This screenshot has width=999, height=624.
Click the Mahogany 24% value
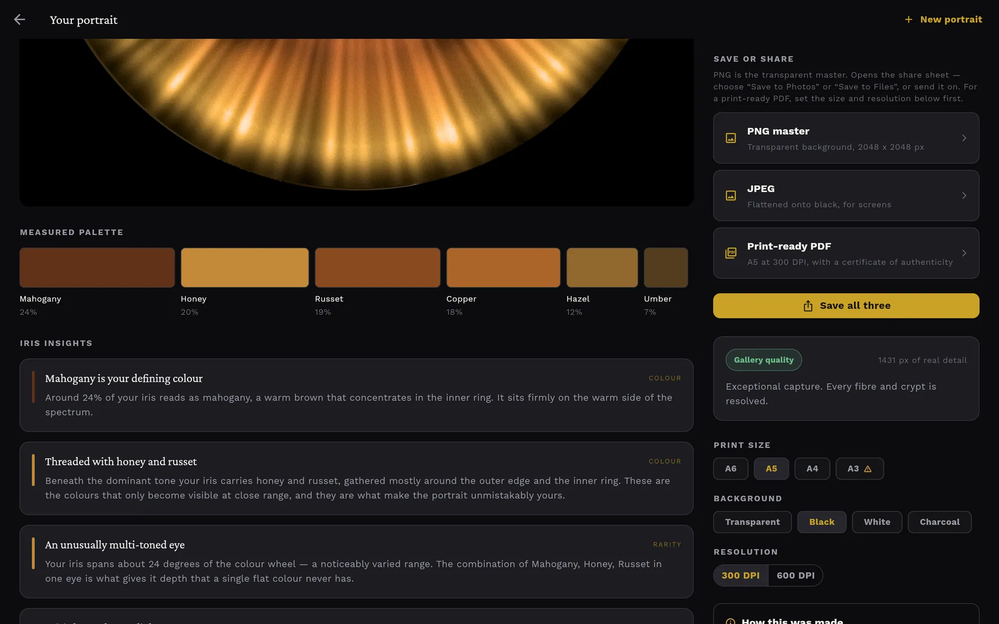click(x=28, y=312)
